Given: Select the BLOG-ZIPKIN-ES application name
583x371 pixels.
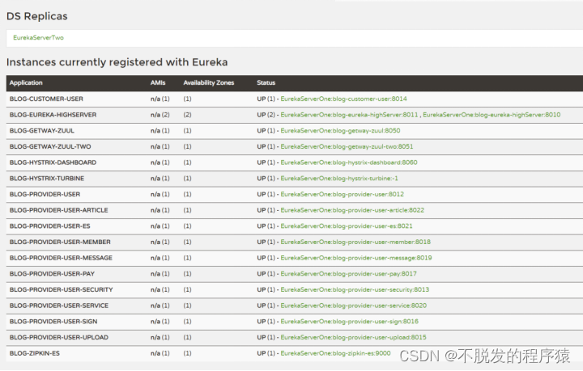Looking at the screenshot, I should pos(35,353).
